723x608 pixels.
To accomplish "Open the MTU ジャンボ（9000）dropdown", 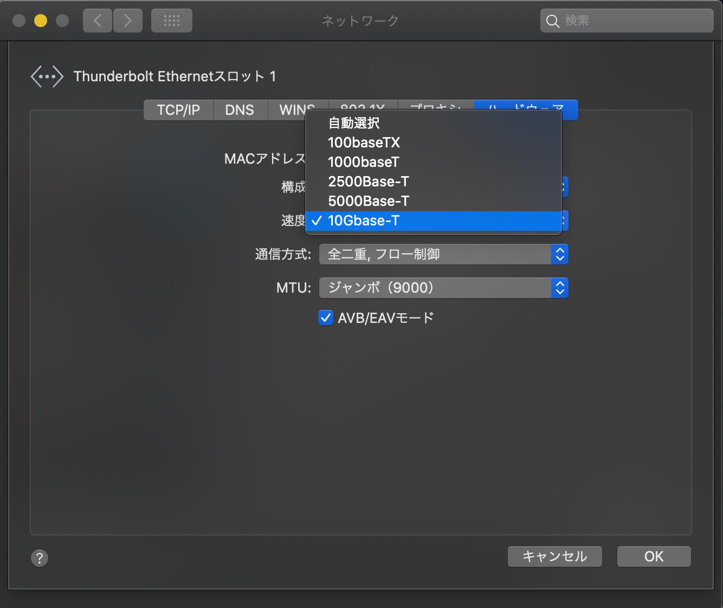I will 443,288.
